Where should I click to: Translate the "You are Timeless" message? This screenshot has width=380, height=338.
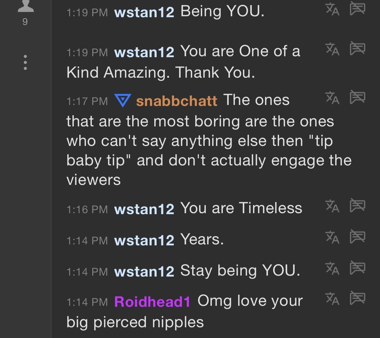[333, 206]
